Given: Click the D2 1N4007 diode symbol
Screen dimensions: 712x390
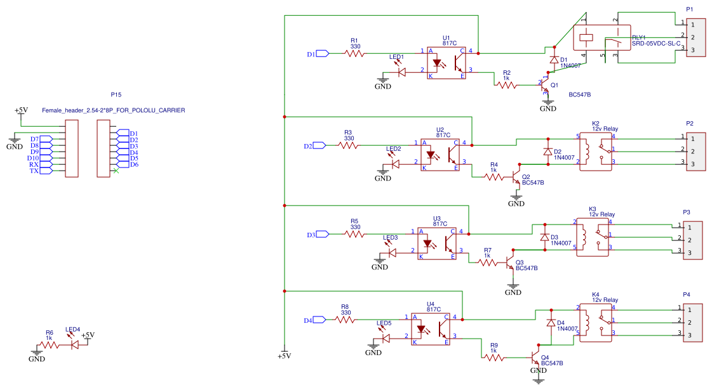Looking at the screenshot, I should [x=548, y=152].
